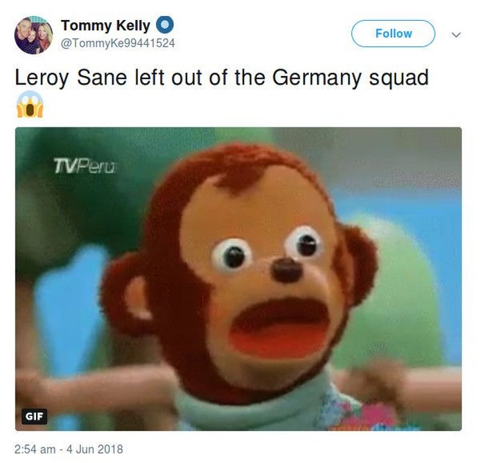Screen dimensions: 485x463
Task: Follow Tommy Kelly's account
Action: coord(393,33)
